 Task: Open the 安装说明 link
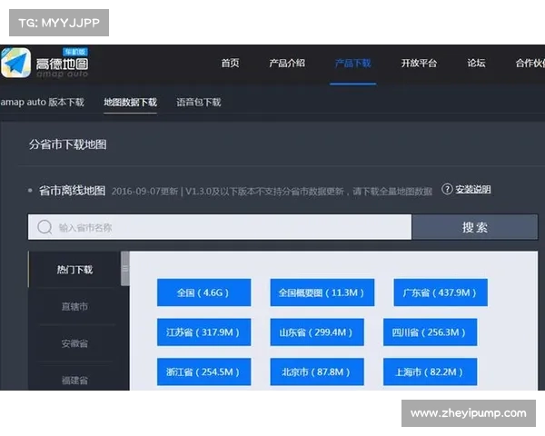pos(472,189)
